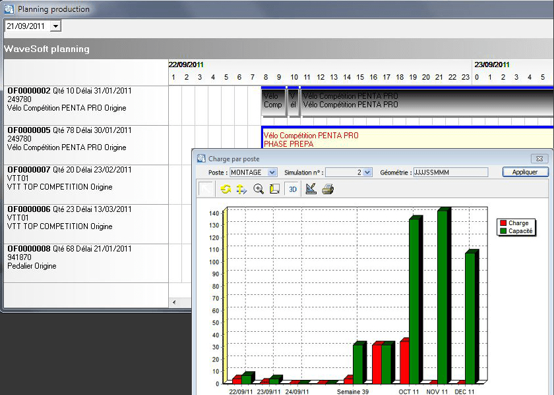Open the Poste MONTAGE dropdown
554x395 pixels.
(x=272, y=172)
